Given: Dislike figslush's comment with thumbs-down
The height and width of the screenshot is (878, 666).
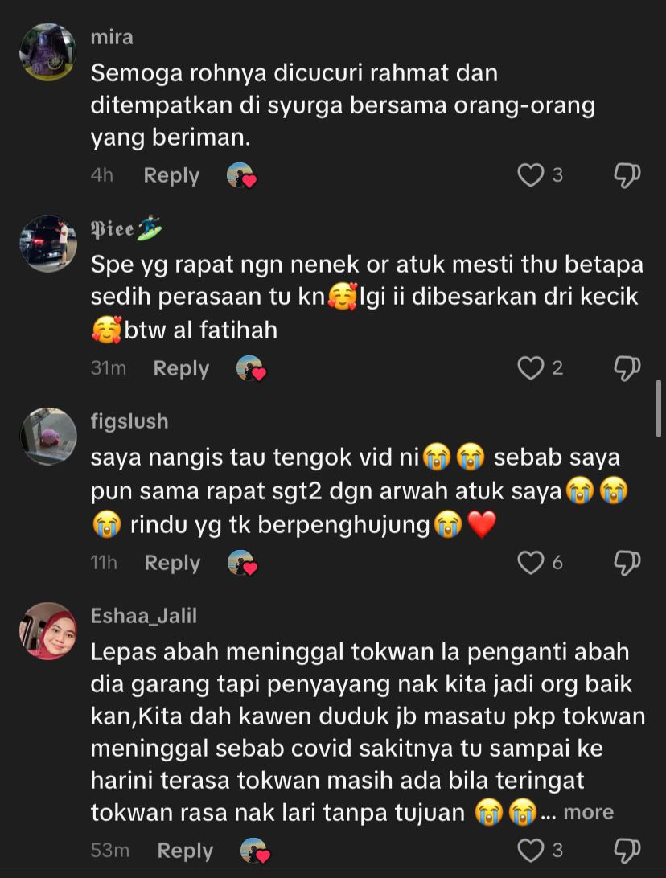Looking at the screenshot, I should point(627,563).
